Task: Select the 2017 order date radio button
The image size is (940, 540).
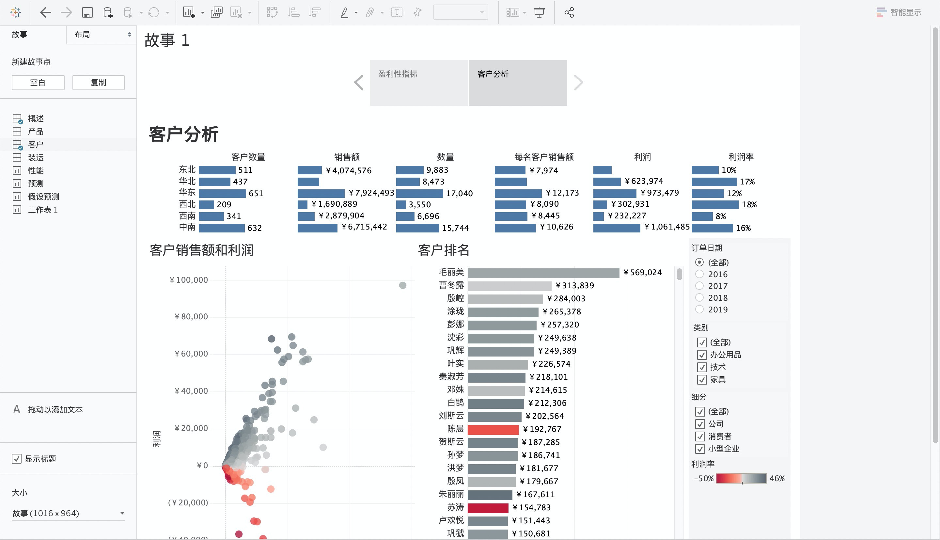Action: (x=699, y=286)
